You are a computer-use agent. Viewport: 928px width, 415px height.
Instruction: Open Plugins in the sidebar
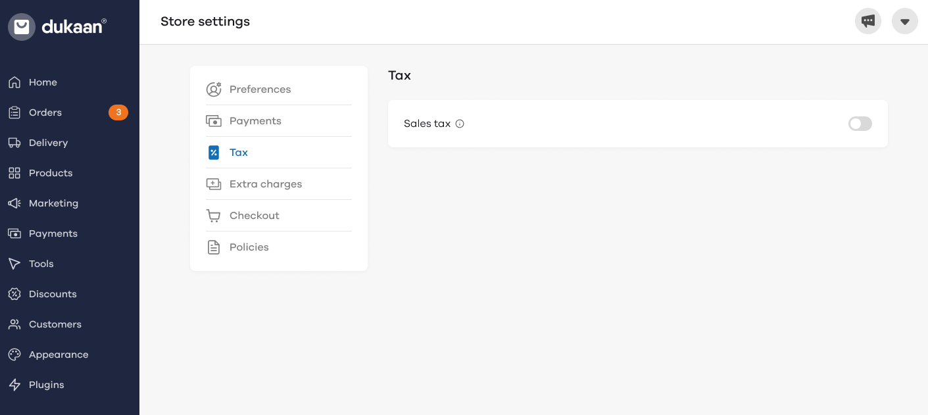pos(47,385)
